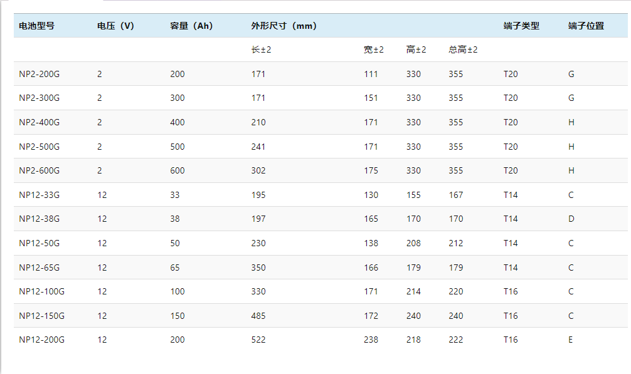Select the NP12-100G model cell
The width and height of the screenshot is (631, 374).
click(x=41, y=291)
